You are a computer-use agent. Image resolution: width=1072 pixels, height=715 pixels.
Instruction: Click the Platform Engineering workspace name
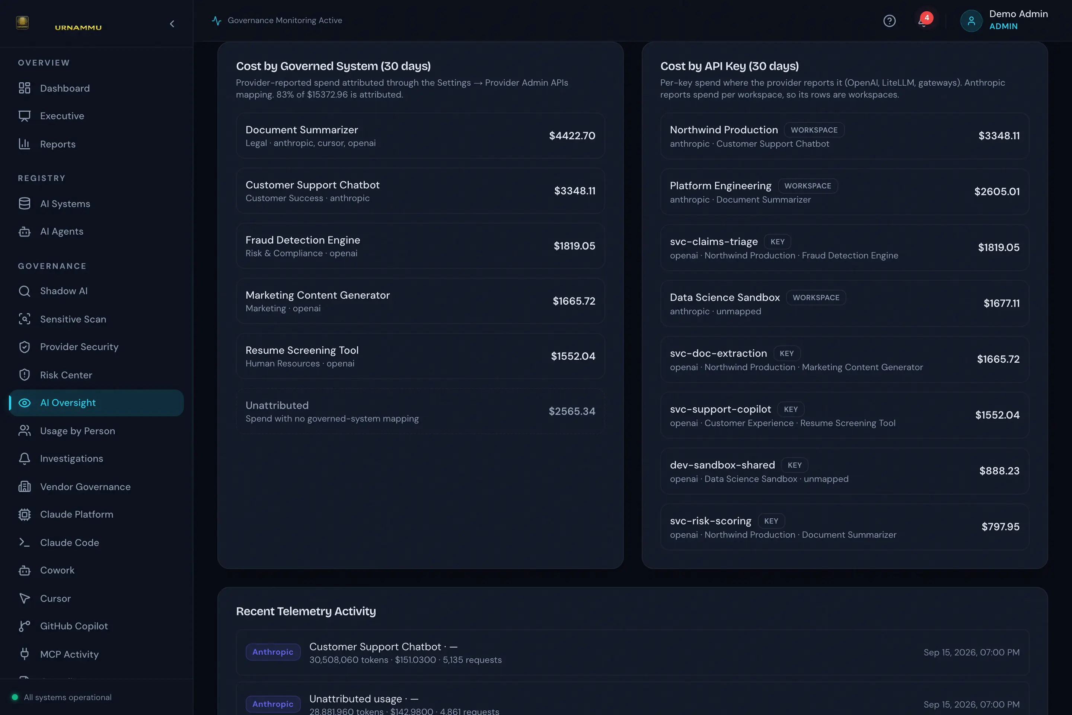click(721, 185)
